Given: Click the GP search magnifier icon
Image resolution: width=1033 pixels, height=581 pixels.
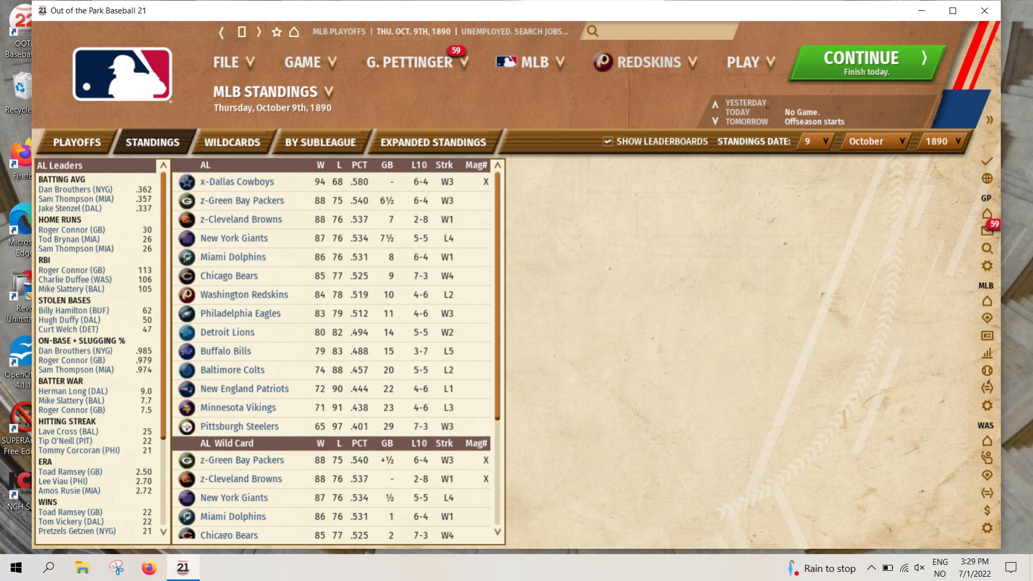Looking at the screenshot, I should [987, 248].
